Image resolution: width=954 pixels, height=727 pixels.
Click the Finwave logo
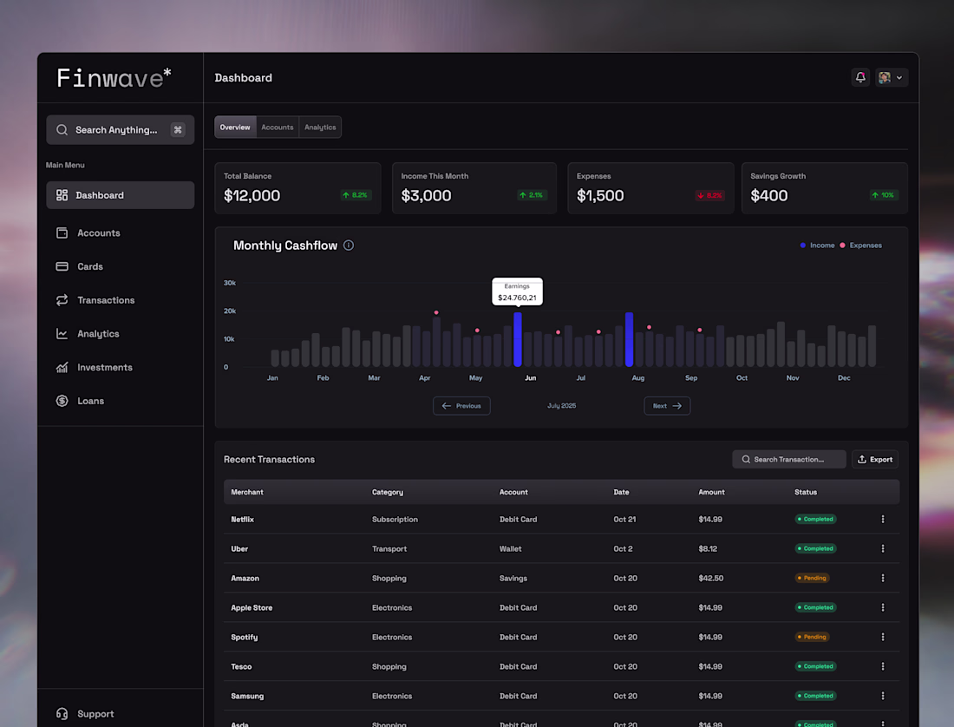pos(114,78)
